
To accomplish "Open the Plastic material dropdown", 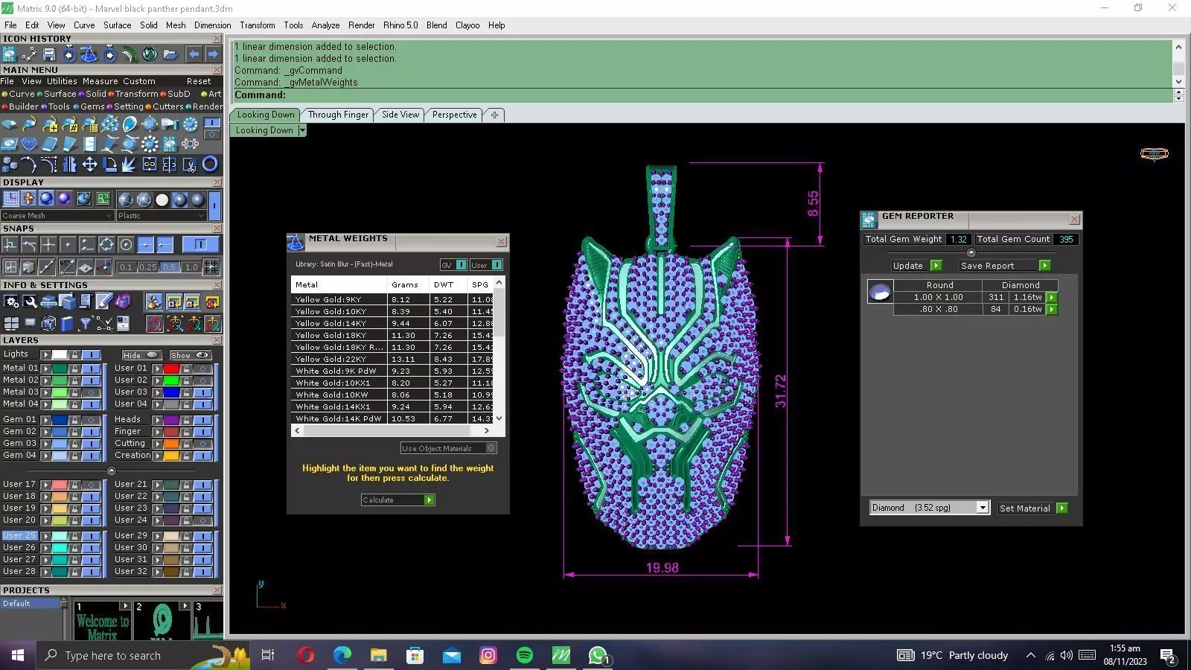I will (161, 216).
